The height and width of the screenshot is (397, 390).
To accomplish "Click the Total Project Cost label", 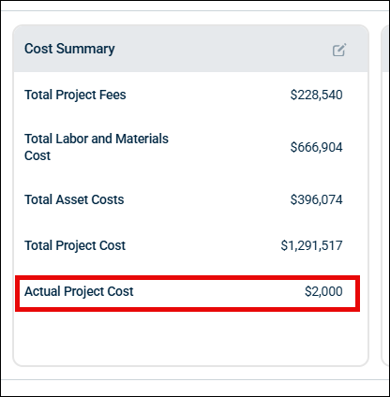I will pyautogui.click(x=75, y=245).
